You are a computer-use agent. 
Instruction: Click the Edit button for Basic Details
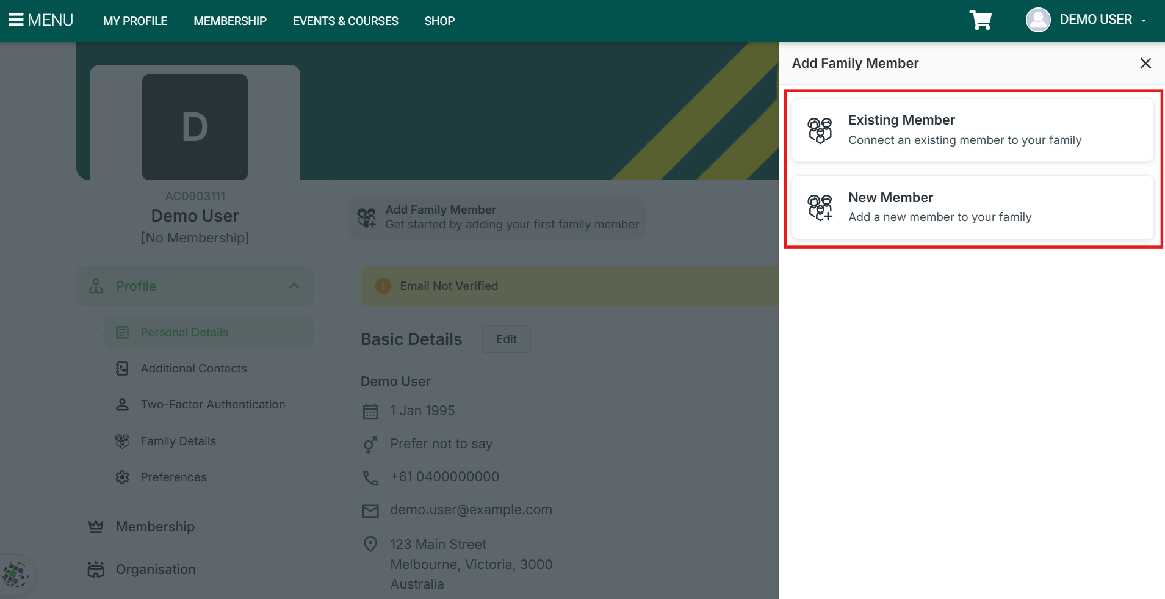point(507,339)
